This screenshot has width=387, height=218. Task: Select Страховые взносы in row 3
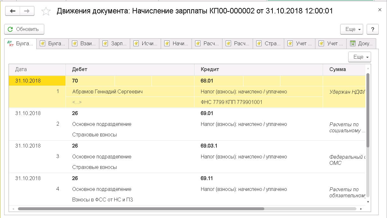click(95, 167)
